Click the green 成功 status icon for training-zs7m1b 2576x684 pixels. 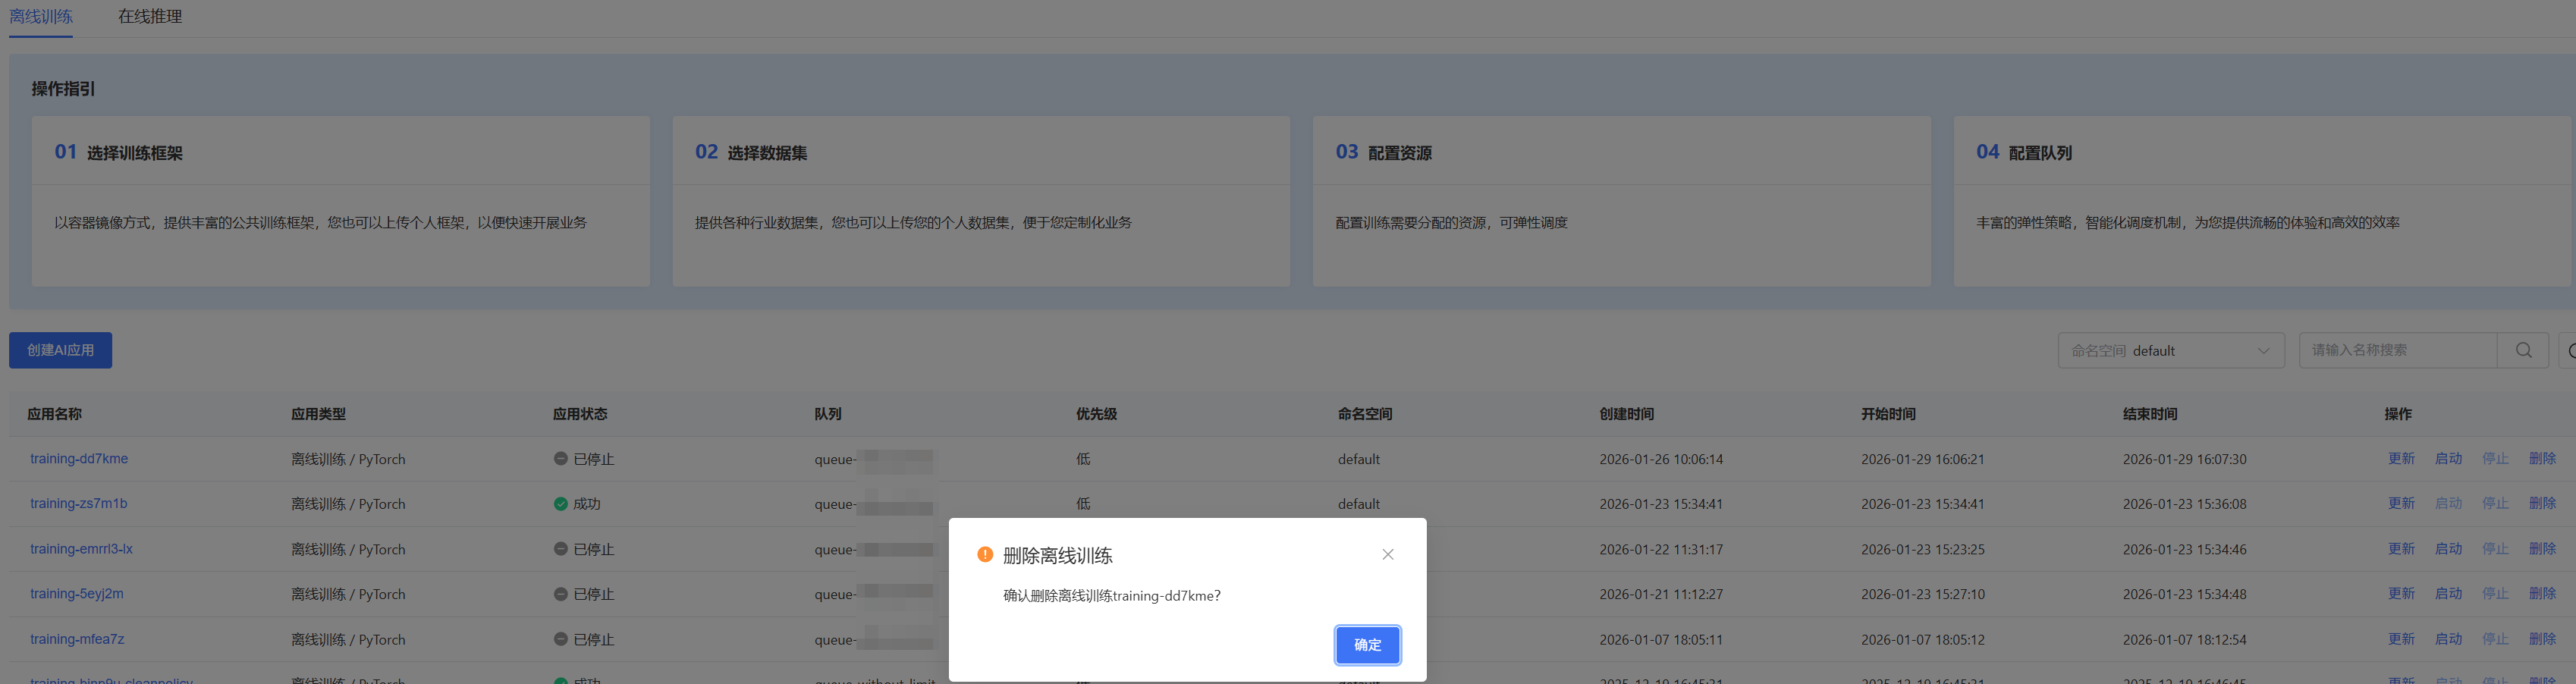tap(560, 504)
